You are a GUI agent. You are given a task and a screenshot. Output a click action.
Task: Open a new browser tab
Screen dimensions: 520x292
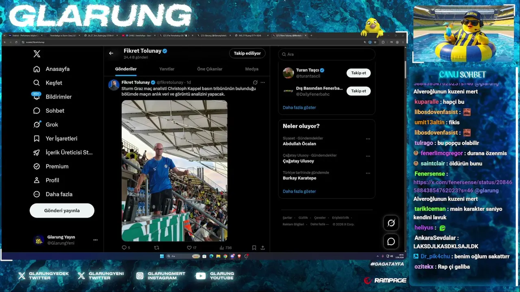311,35
